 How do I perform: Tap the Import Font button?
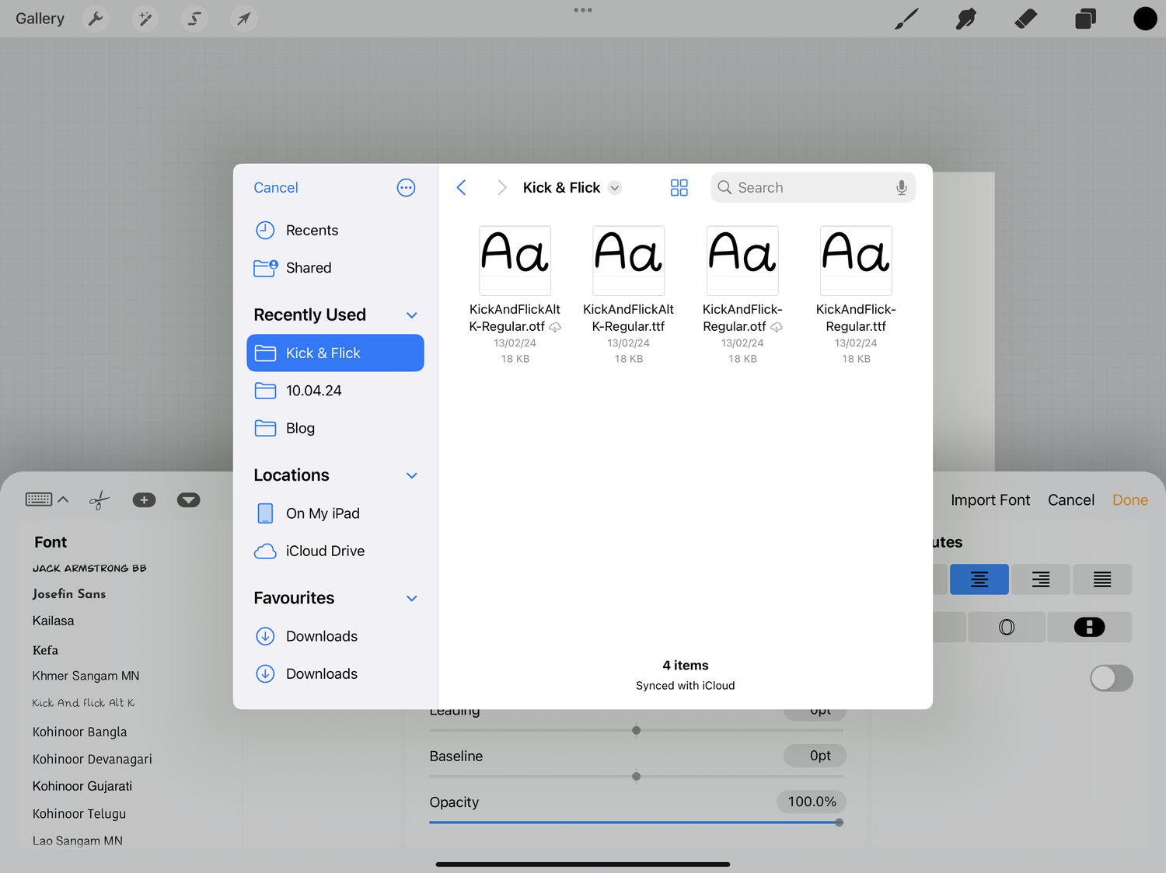tap(990, 499)
